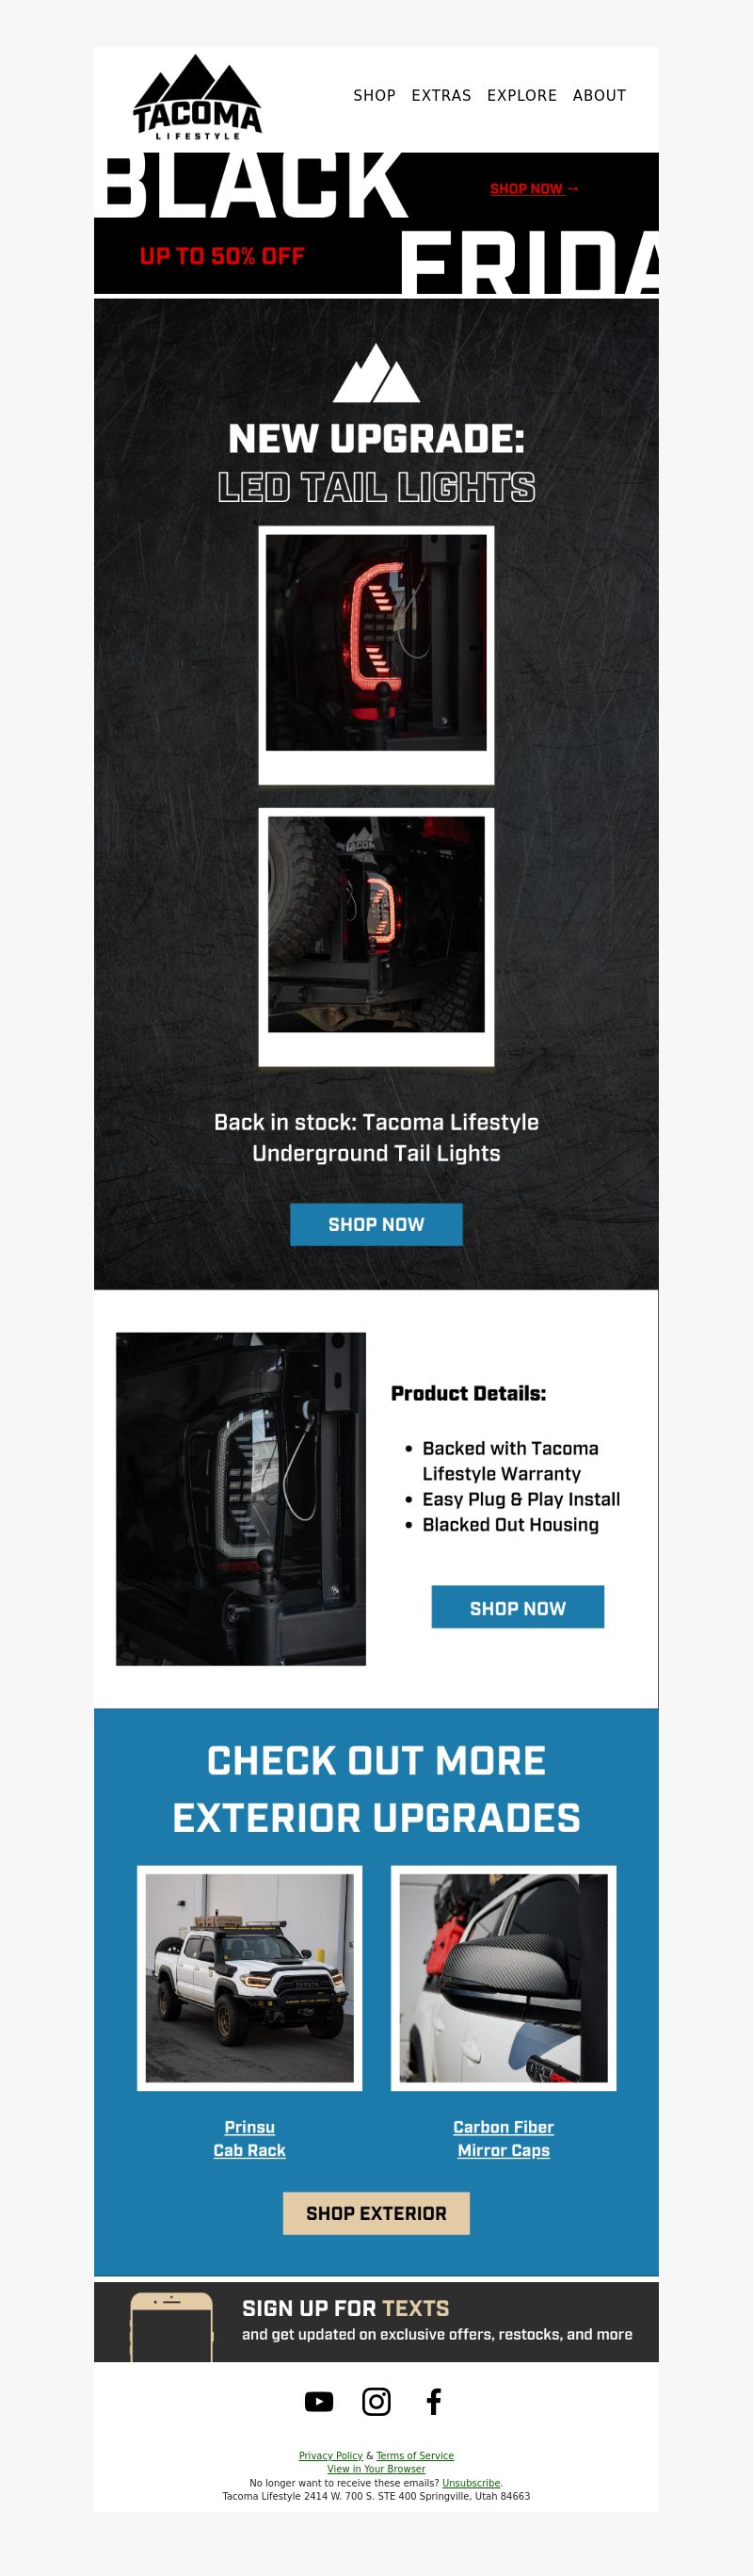Open the Privacy Policy link
Image resolution: width=753 pixels, height=2576 pixels.
tap(330, 2455)
